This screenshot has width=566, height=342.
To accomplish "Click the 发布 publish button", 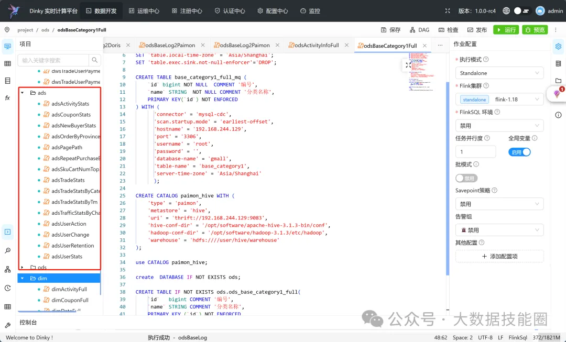I will pyautogui.click(x=477, y=30).
